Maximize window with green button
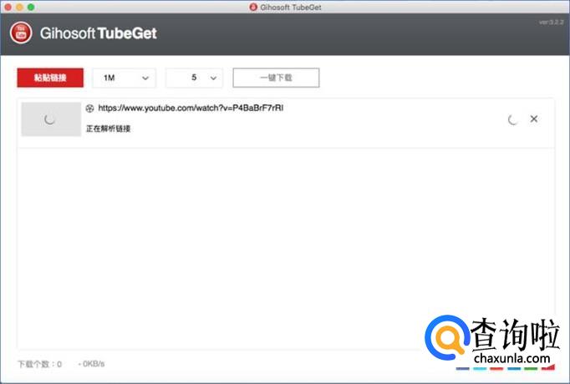This screenshot has height=384, width=570. coord(31,7)
